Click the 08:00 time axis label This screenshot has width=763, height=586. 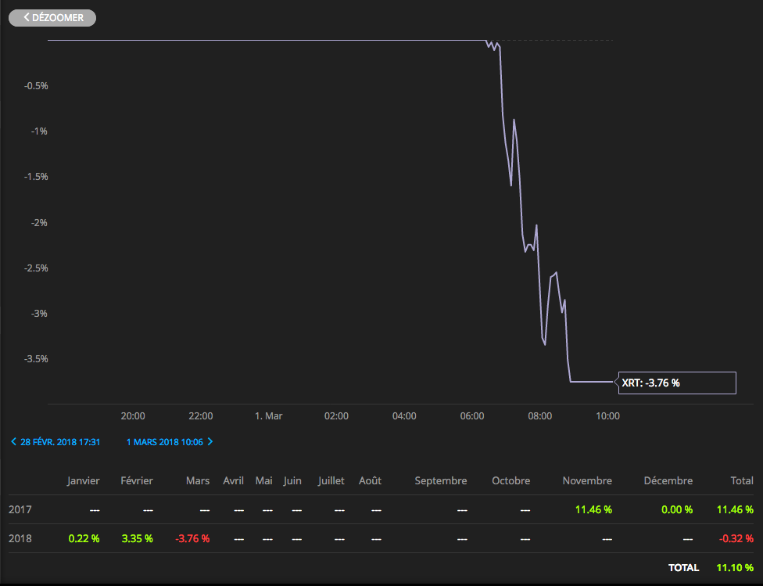coord(539,416)
